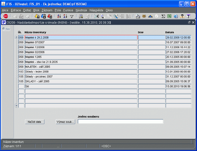The image size is (197, 151).
Task: Click the ship's wheel icon
Action: [x=144, y=16]
